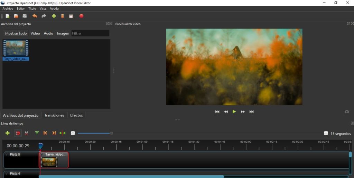
Task: Center the timeline on the playhead
Action: [63, 133]
